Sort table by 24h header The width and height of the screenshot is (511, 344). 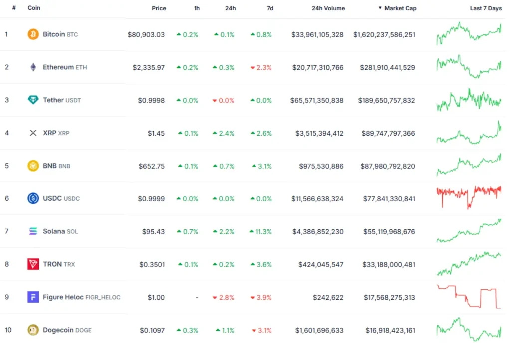click(230, 8)
